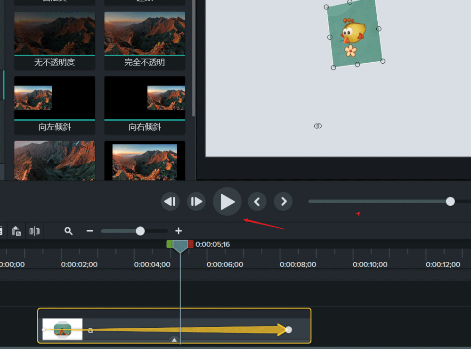Image resolution: width=471 pixels, height=349 pixels.
Task: Click the timeline zoom slider handle
Action: click(140, 231)
